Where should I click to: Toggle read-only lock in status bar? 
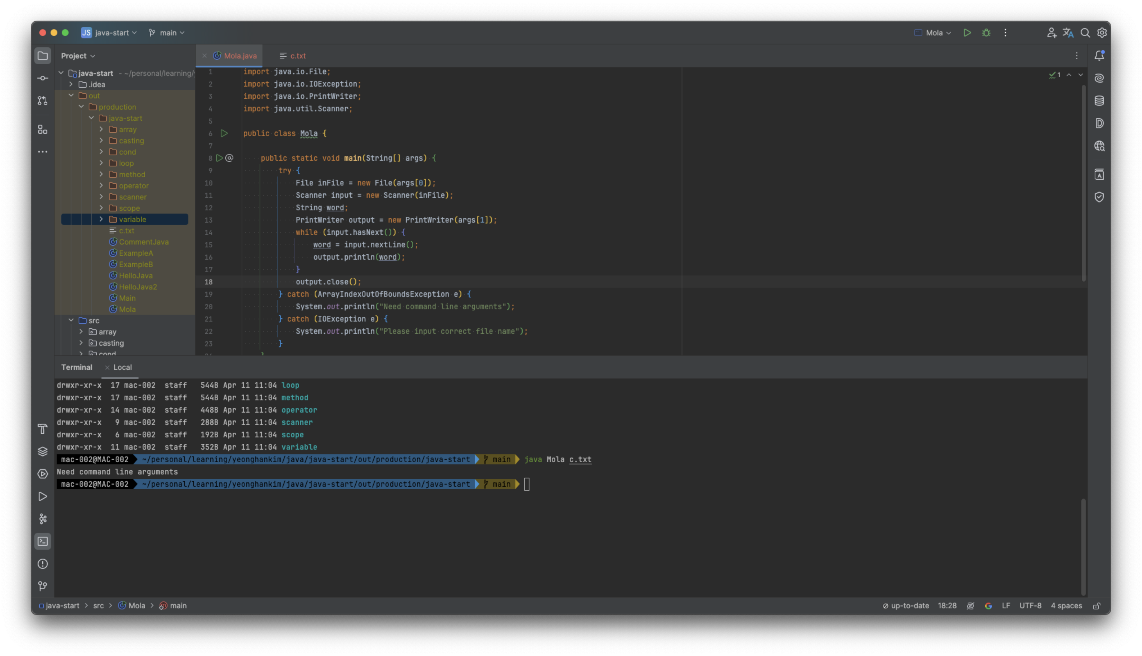pyautogui.click(x=1096, y=606)
